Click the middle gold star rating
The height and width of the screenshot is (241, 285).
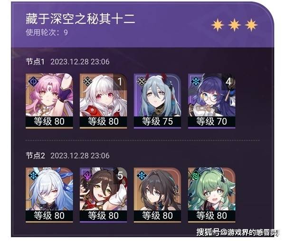(x=234, y=25)
